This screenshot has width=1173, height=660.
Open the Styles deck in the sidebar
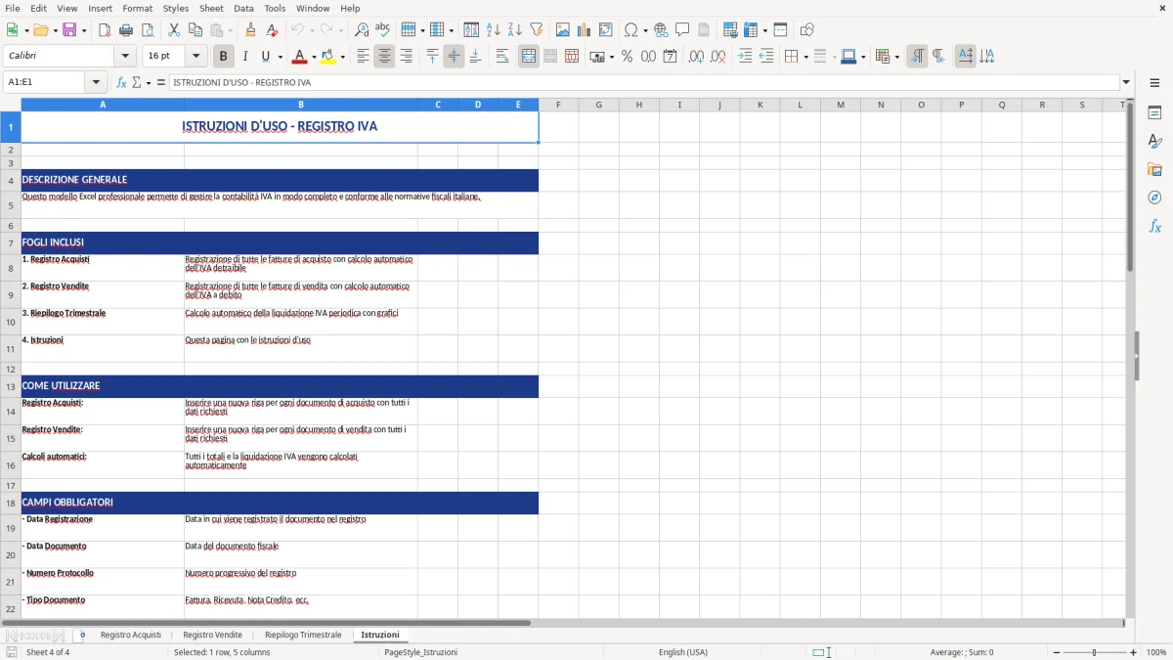(1155, 142)
